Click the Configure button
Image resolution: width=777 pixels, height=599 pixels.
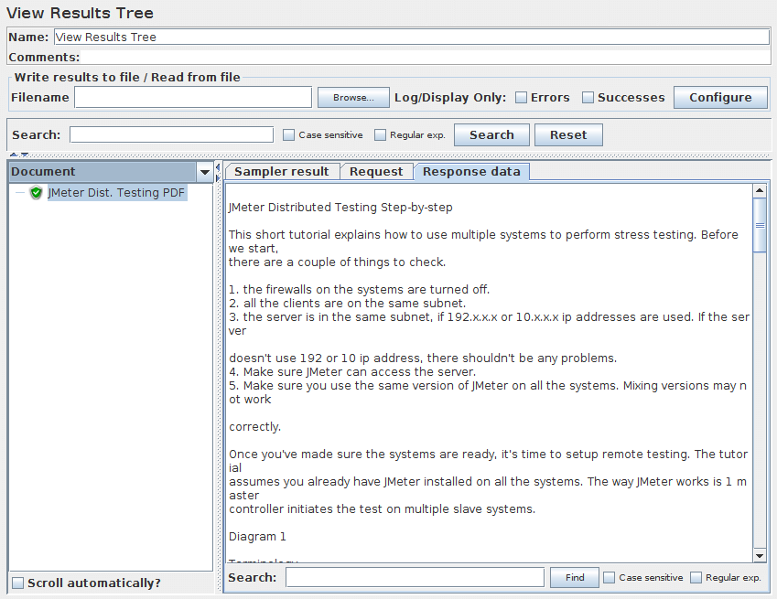720,98
